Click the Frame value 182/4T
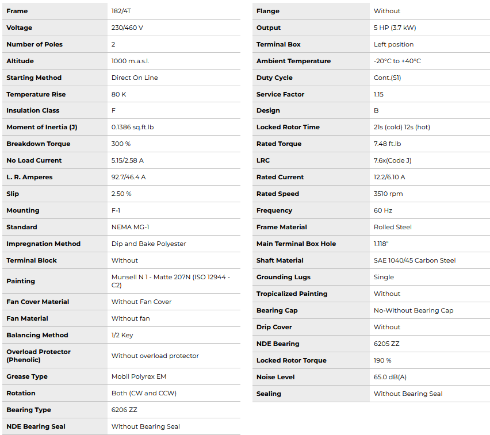This screenshot has height=435, width=490. [x=121, y=11]
